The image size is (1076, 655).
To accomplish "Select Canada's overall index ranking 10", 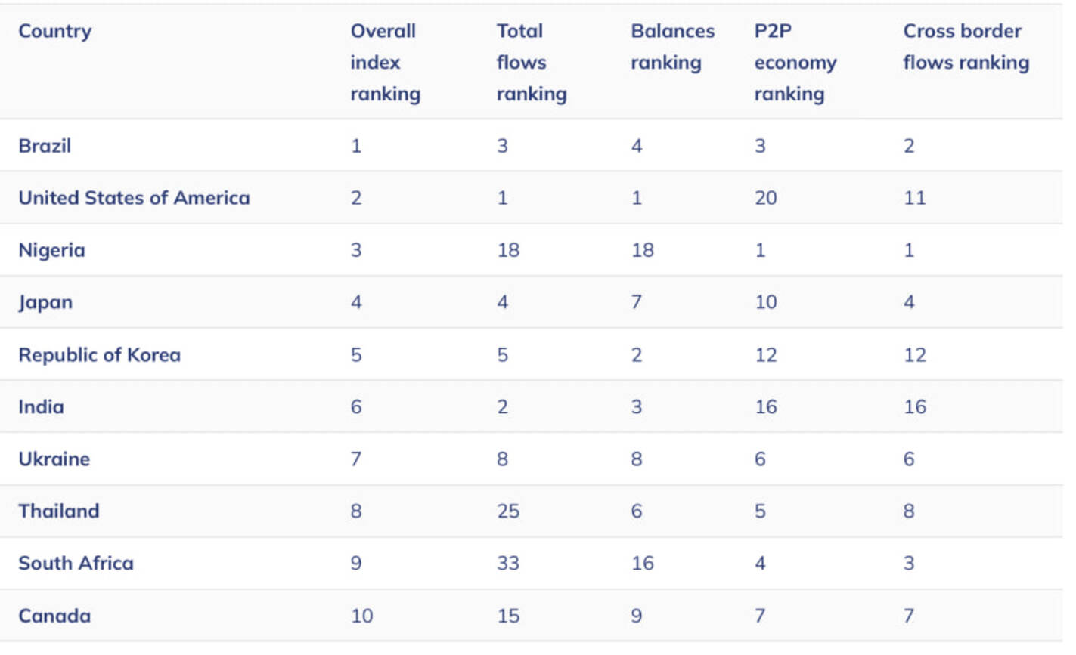I will 361,616.
